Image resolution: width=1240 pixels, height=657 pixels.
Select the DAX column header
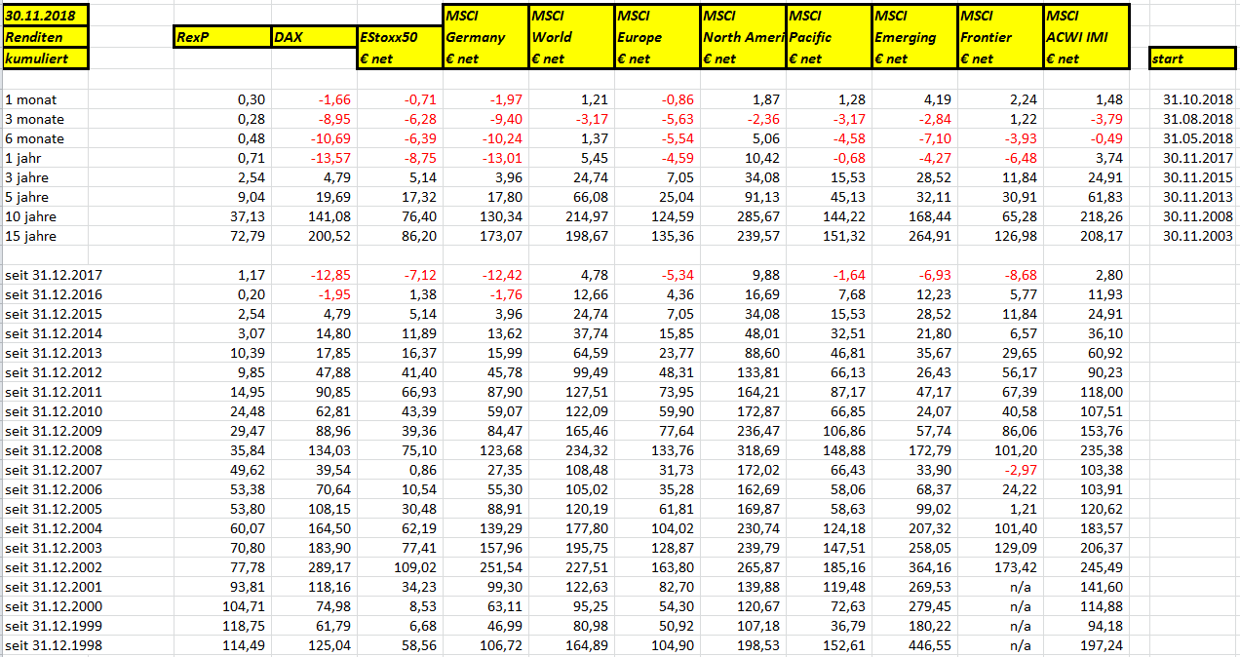(x=314, y=37)
